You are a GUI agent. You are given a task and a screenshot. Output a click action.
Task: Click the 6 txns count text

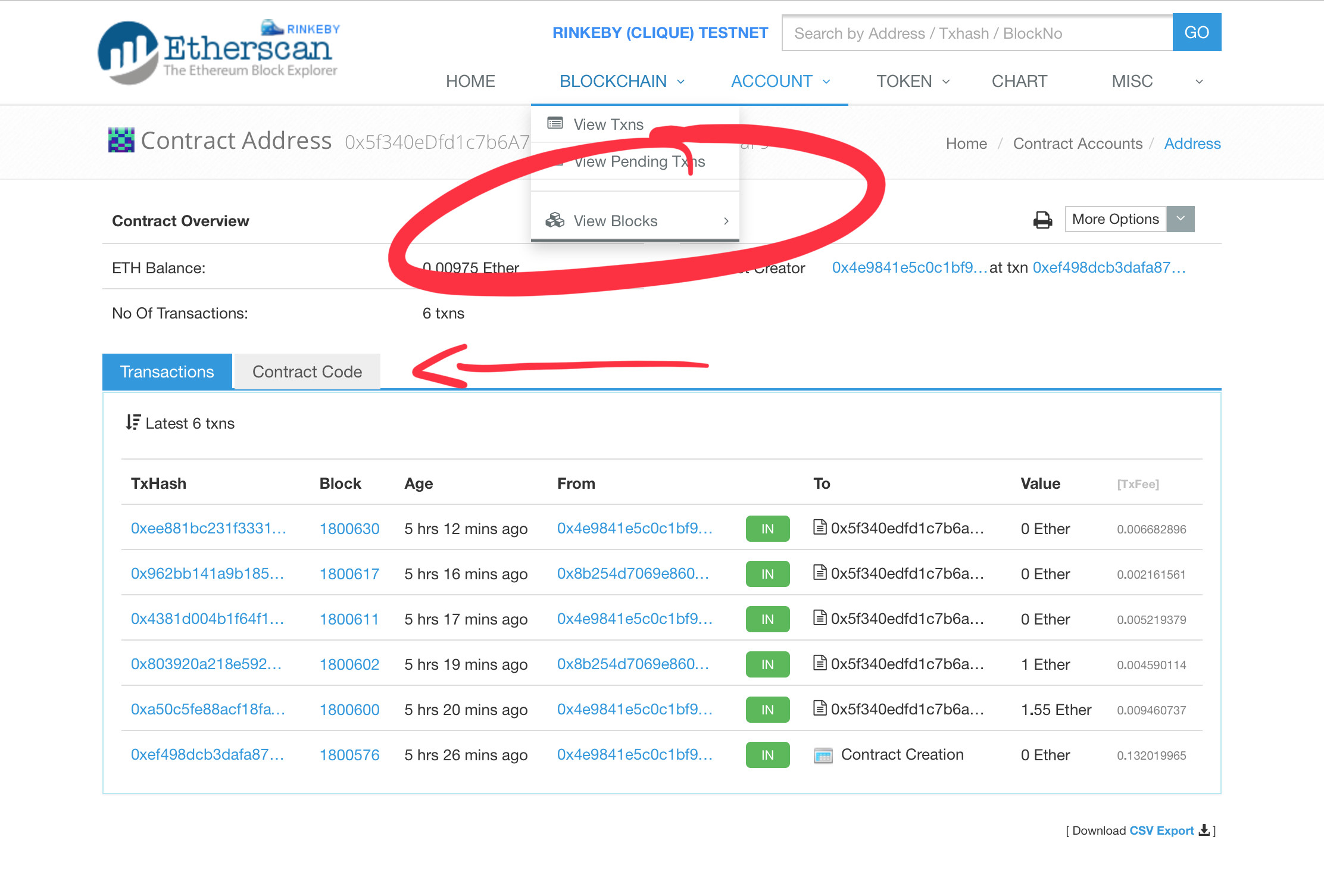click(443, 313)
